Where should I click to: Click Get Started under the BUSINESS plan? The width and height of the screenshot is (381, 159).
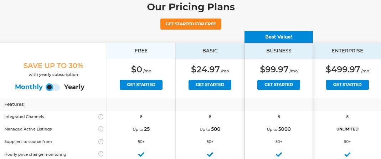[x=279, y=85]
